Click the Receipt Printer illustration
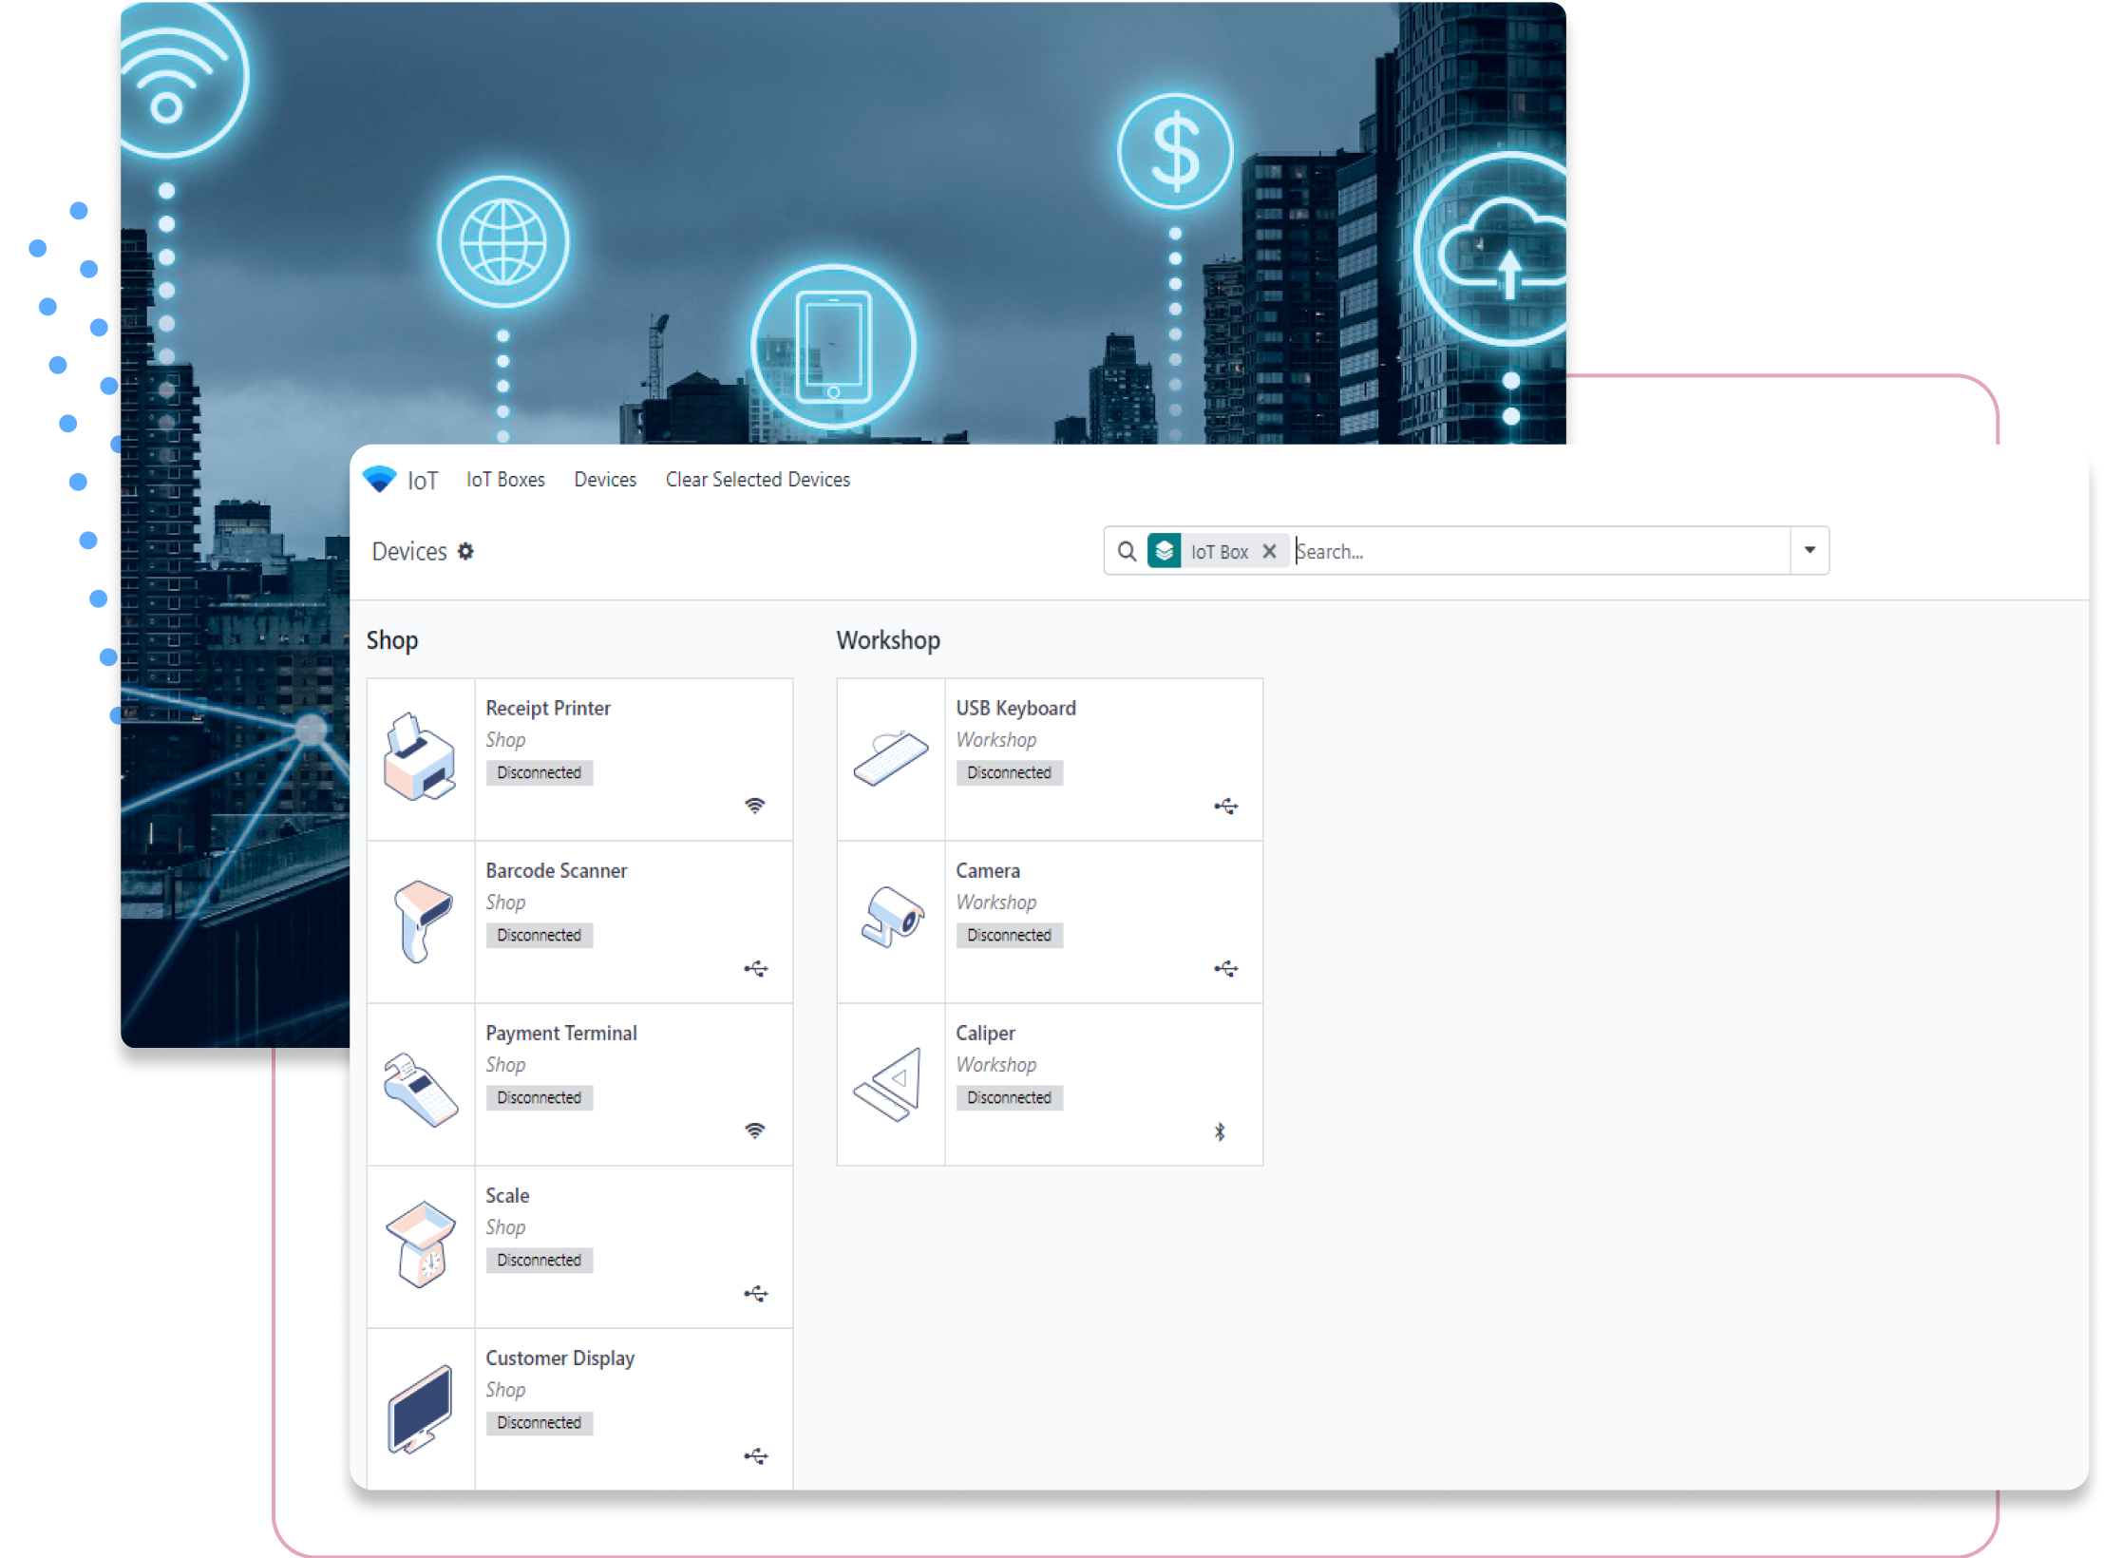The height and width of the screenshot is (1558, 2104). click(x=420, y=757)
